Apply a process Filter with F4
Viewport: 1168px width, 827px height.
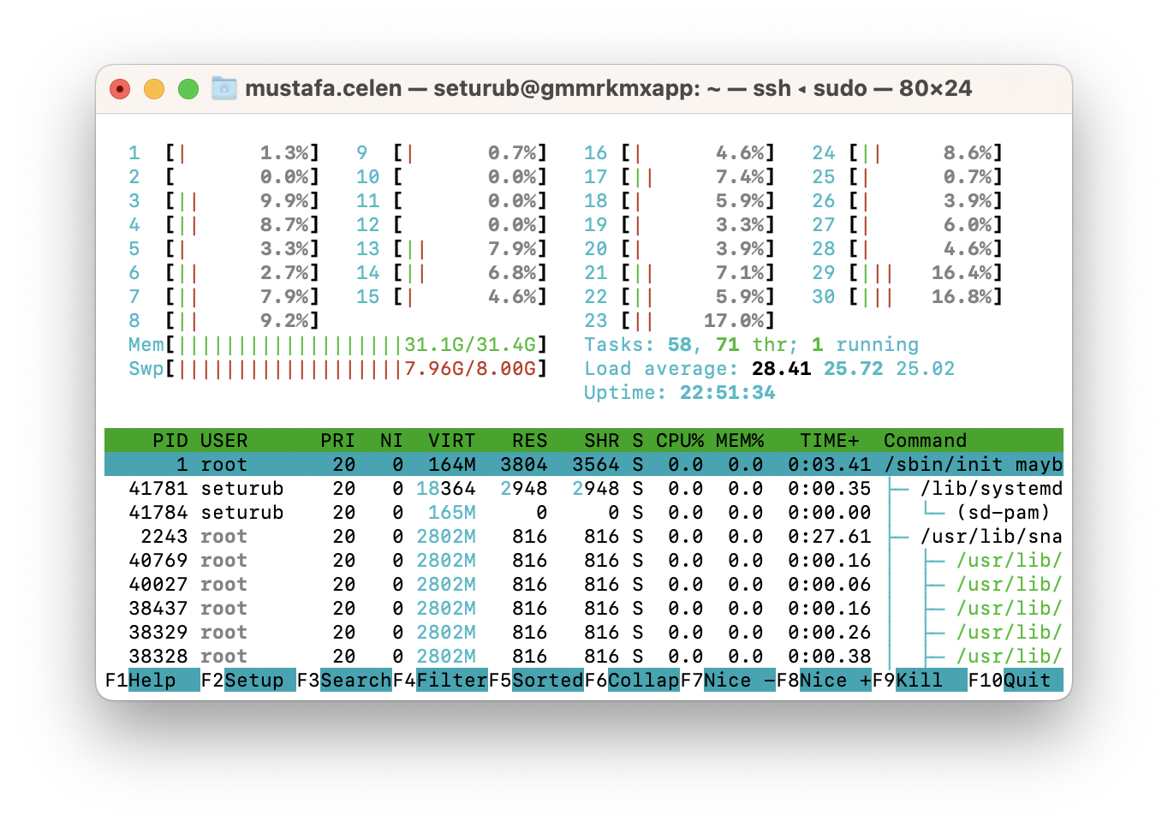tap(441, 681)
